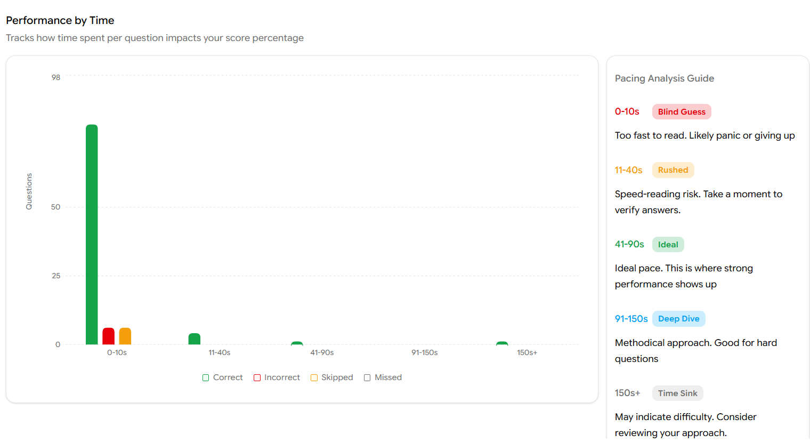Select the small green bar above 41-90s
This screenshot has width=810, height=443.
(x=297, y=343)
